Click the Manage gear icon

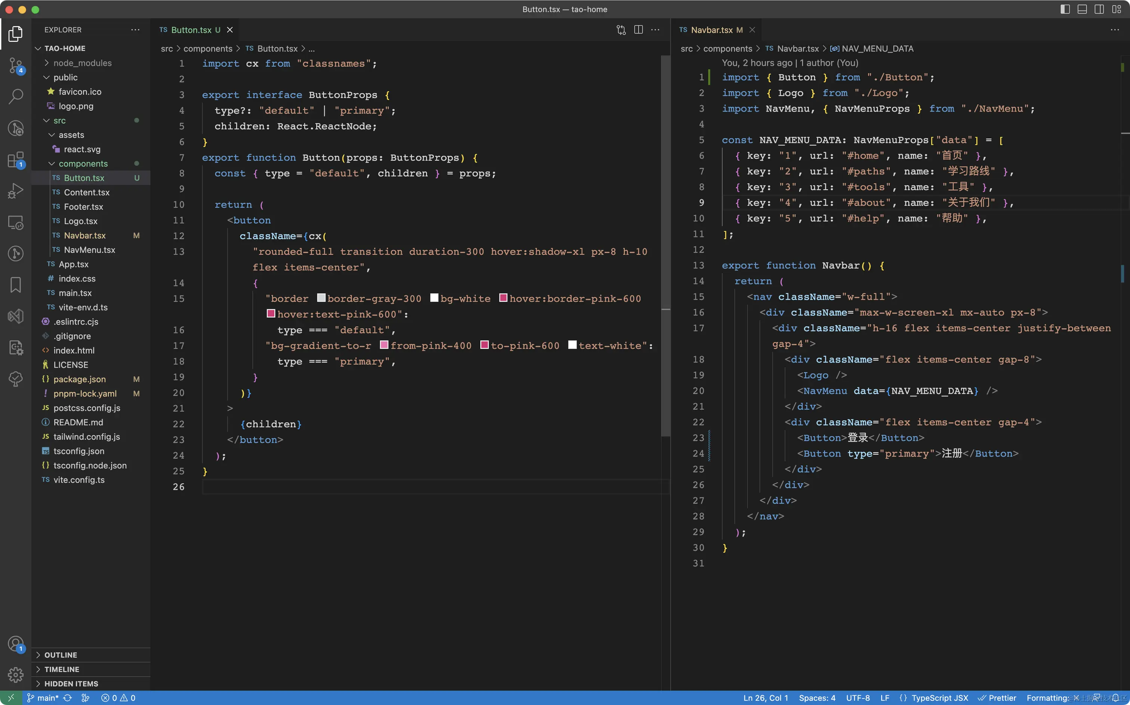pyautogui.click(x=15, y=674)
